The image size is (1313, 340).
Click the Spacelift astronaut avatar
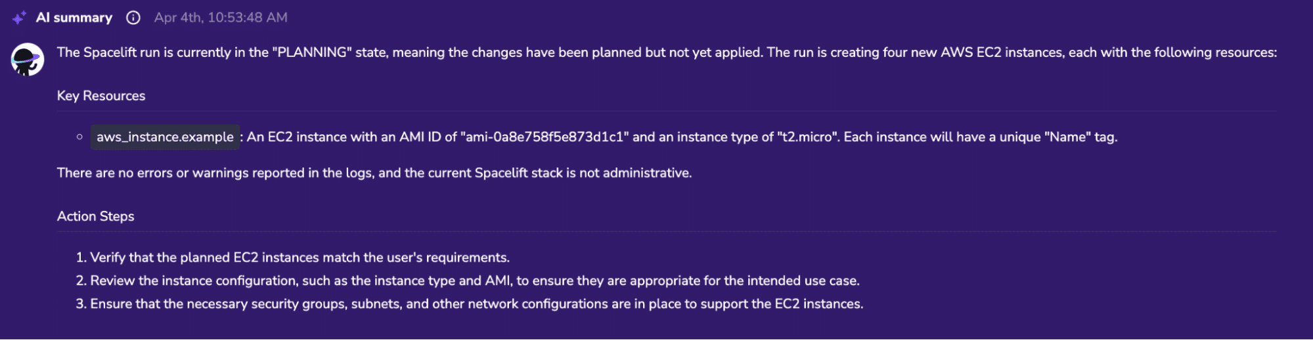[28, 60]
